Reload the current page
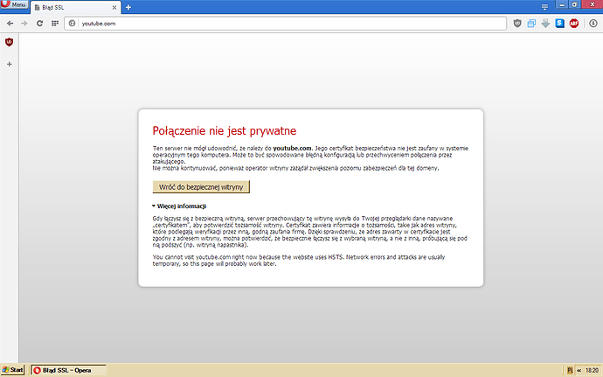Image resolution: width=603 pixels, height=377 pixels. tap(39, 24)
